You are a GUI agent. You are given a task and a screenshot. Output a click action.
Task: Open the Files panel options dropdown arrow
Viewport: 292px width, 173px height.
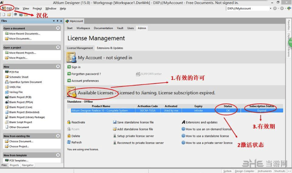click(x=54, y=21)
